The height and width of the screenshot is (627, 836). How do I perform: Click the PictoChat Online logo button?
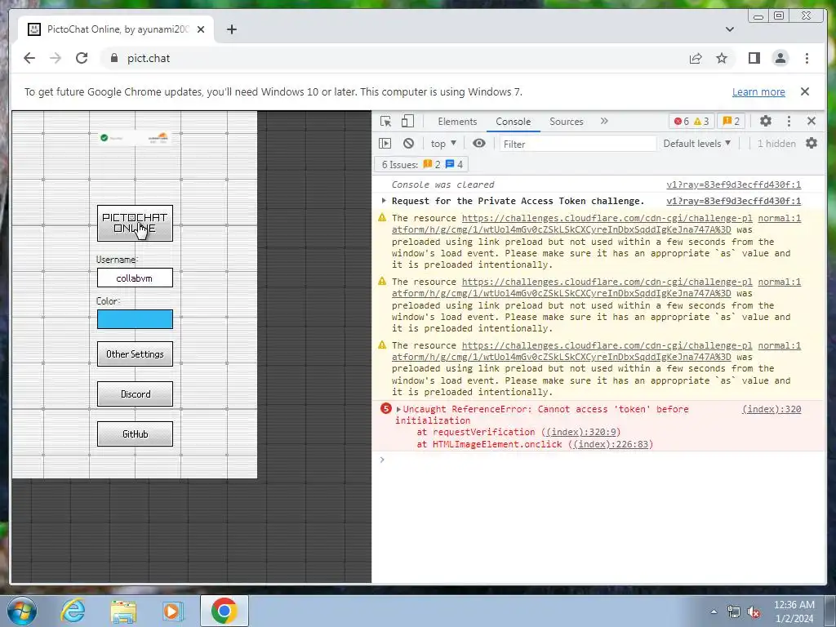pos(135,223)
